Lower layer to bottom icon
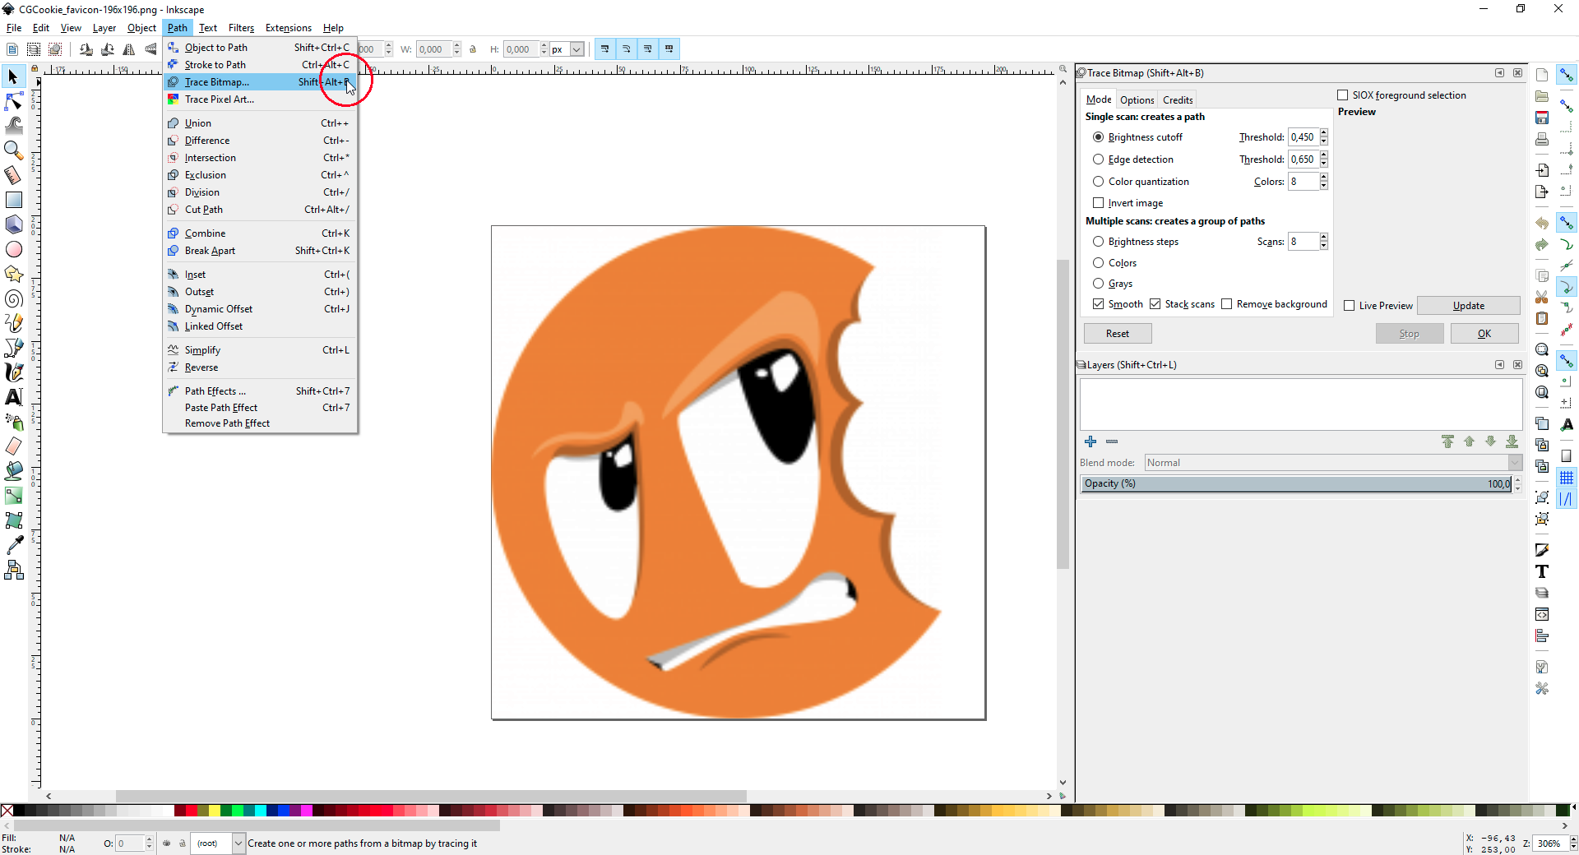 click(1512, 441)
